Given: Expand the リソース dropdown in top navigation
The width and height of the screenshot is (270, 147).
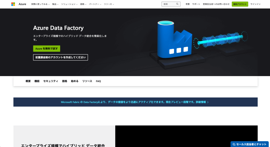Looking at the screenshot, I should click(x=109, y=4).
